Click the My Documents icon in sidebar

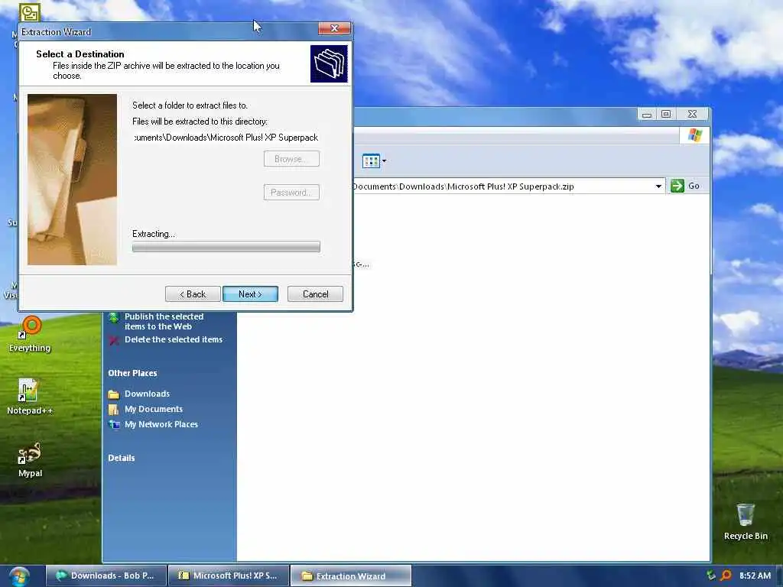114,410
